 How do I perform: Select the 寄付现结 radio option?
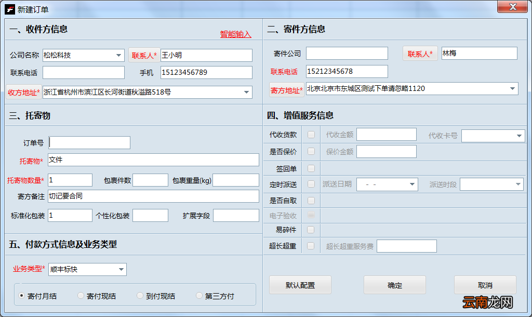tap(81, 296)
